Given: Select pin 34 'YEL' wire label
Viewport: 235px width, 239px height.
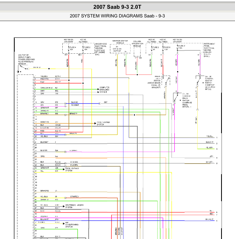Looking at the screenshot, I should coord(42,171).
